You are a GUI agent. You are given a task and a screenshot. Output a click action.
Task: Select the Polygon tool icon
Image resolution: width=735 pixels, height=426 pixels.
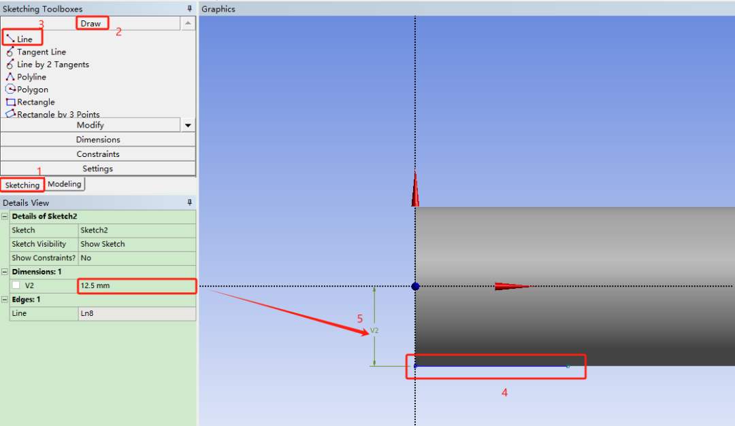(10, 89)
